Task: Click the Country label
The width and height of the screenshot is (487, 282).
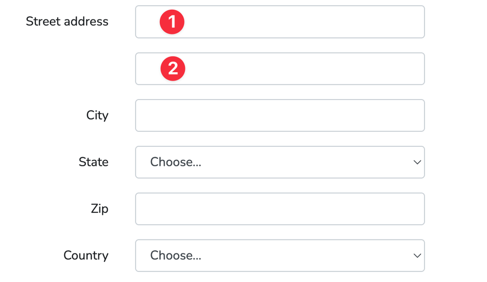Action: 86,256
